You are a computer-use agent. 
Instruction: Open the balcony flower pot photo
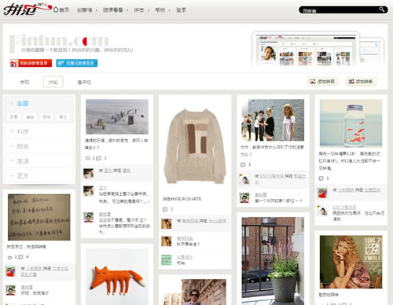point(273,261)
